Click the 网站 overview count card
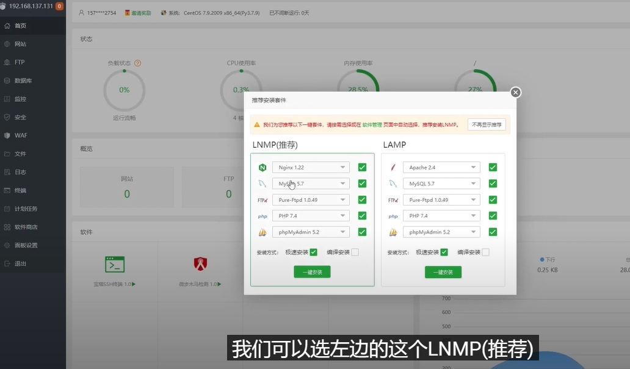The image size is (630, 369). pos(127,187)
